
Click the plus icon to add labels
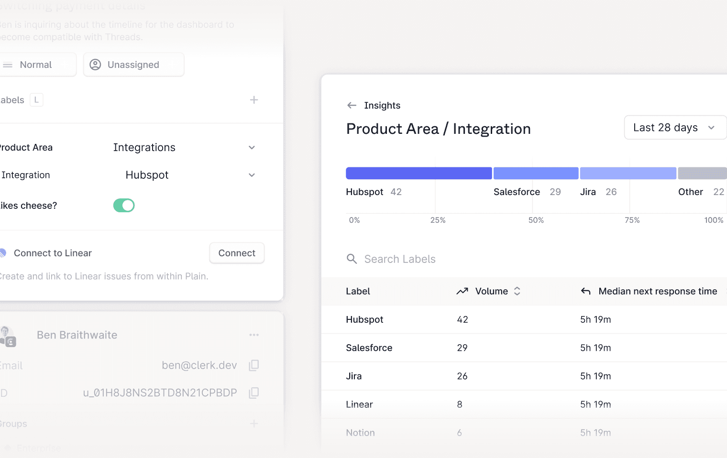pos(254,100)
